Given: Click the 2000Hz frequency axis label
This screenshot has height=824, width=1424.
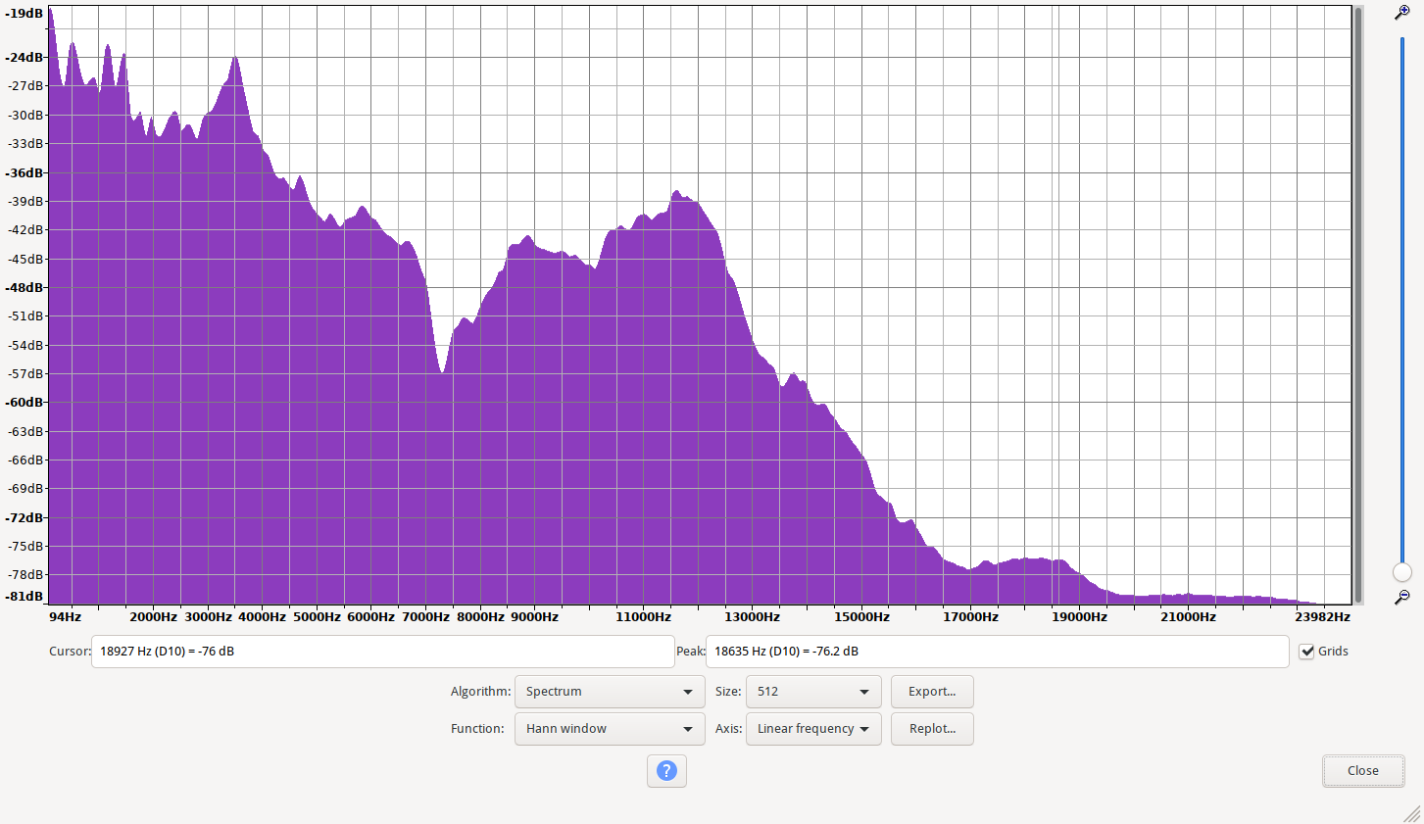Looking at the screenshot, I should pyautogui.click(x=154, y=617).
